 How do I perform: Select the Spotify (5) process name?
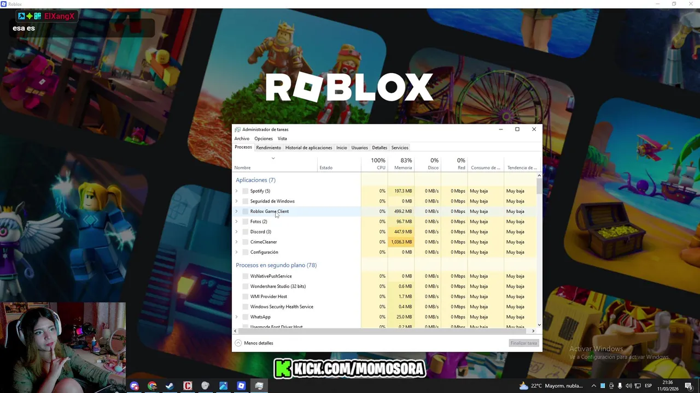tap(260, 191)
